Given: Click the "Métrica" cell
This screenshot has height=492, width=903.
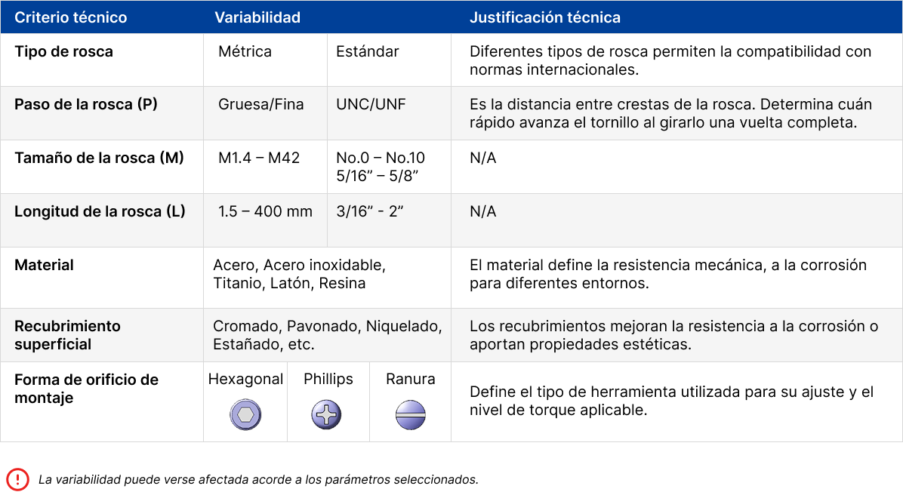Looking at the screenshot, I should pyautogui.click(x=245, y=51).
